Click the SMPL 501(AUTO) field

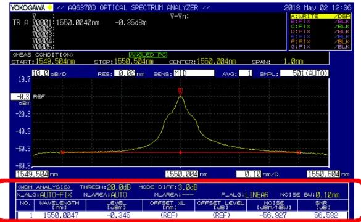304,73
